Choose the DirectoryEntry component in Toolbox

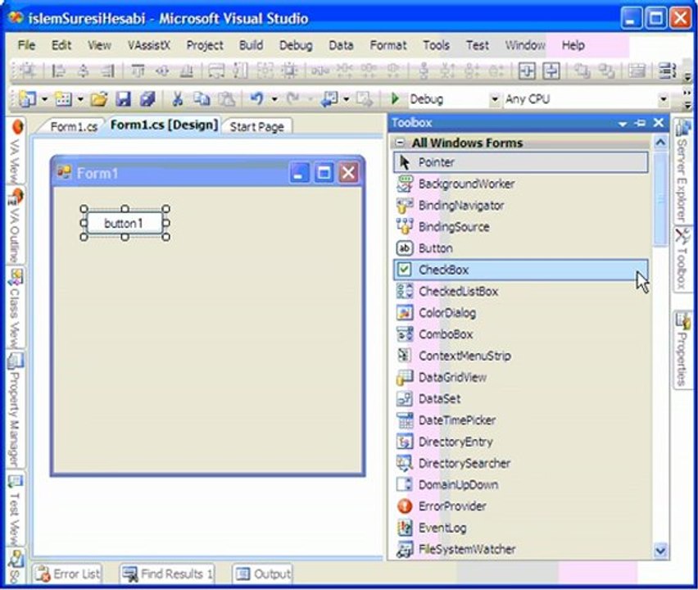pyautogui.click(x=520, y=442)
